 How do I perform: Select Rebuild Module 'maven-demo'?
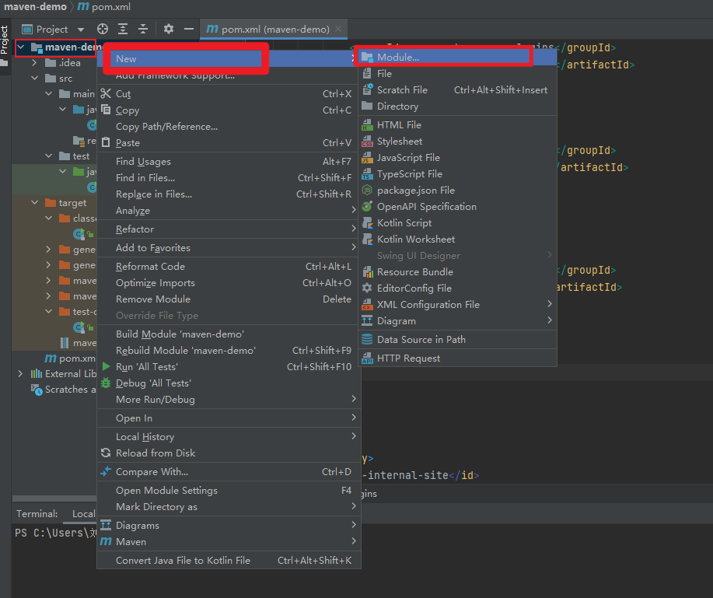tap(229, 351)
